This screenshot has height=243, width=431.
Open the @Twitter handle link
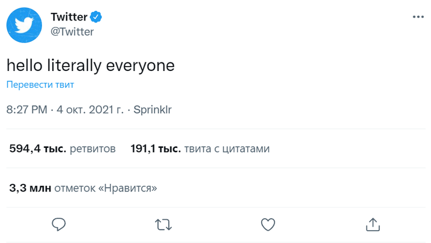72,32
